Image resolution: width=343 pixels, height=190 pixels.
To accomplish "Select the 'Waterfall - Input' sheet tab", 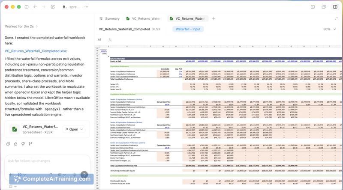I will (x=188, y=29).
